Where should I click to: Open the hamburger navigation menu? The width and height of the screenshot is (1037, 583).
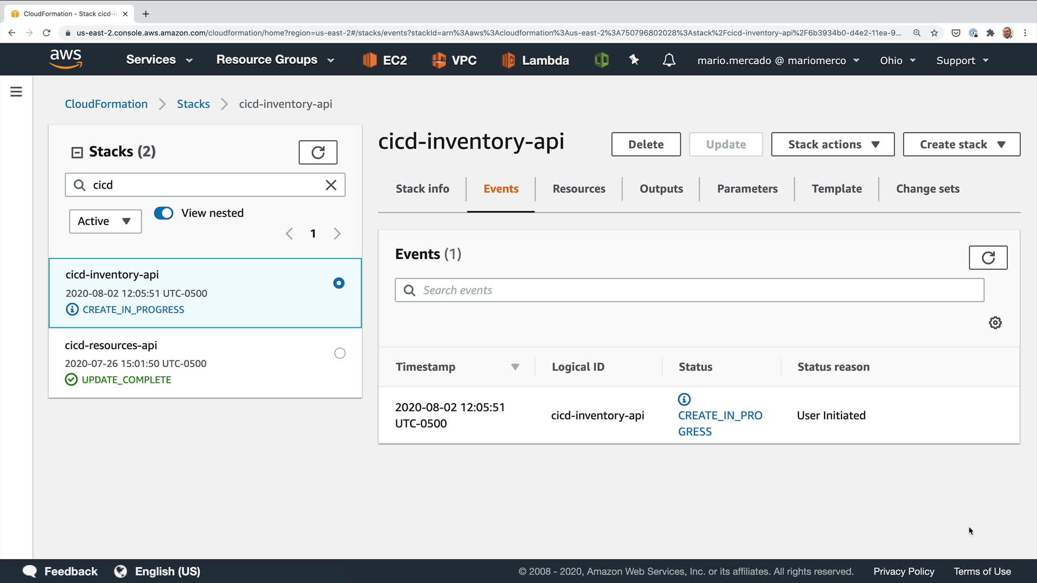(16, 92)
